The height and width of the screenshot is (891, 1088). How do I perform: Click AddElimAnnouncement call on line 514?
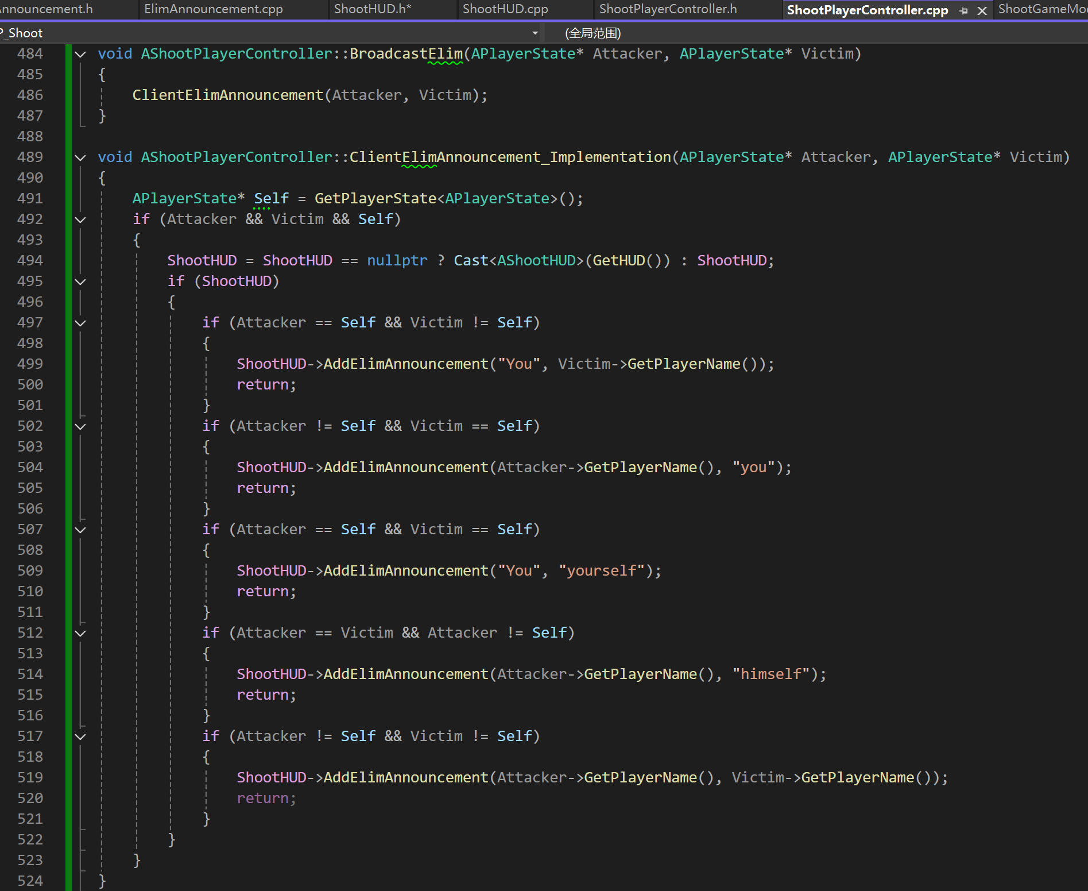pos(406,674)
